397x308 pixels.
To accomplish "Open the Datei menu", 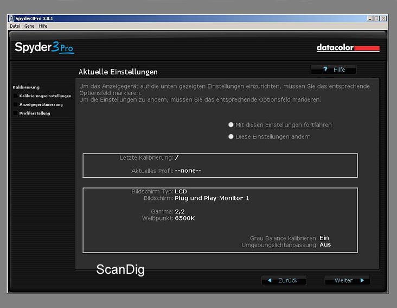I will [x=15, y=26].
